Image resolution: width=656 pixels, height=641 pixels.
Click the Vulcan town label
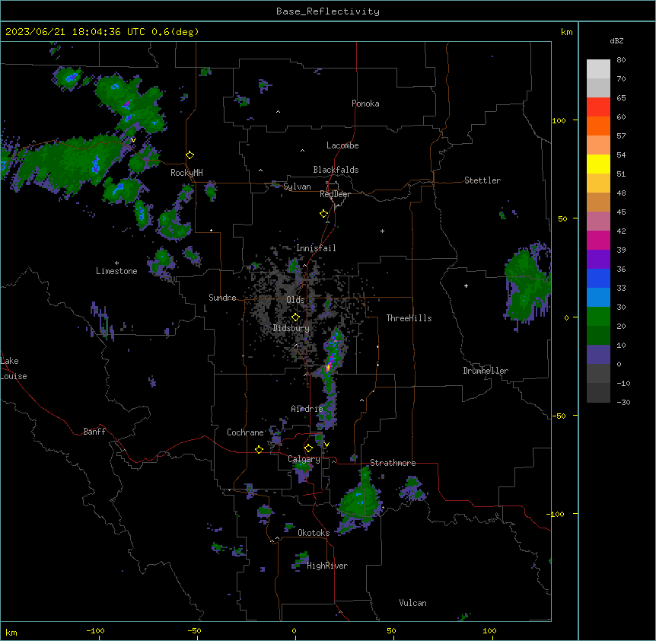click(x=412, y=603)
